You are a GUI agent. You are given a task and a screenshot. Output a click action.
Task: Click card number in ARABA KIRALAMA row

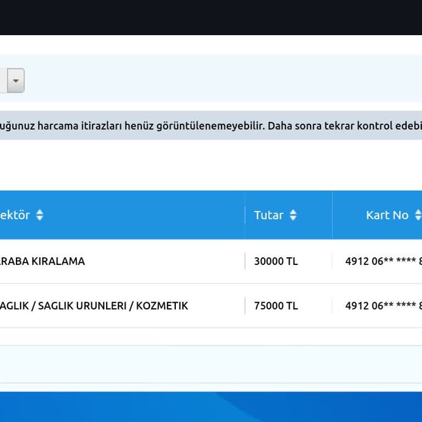(x=384, y=261)
